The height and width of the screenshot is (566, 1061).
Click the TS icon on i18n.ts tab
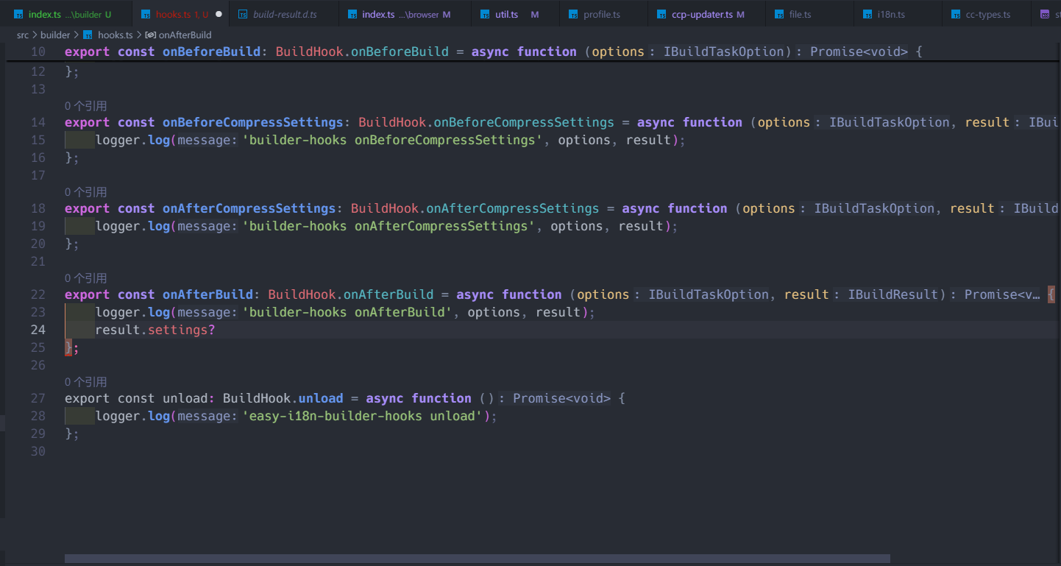tap(867, 15)
